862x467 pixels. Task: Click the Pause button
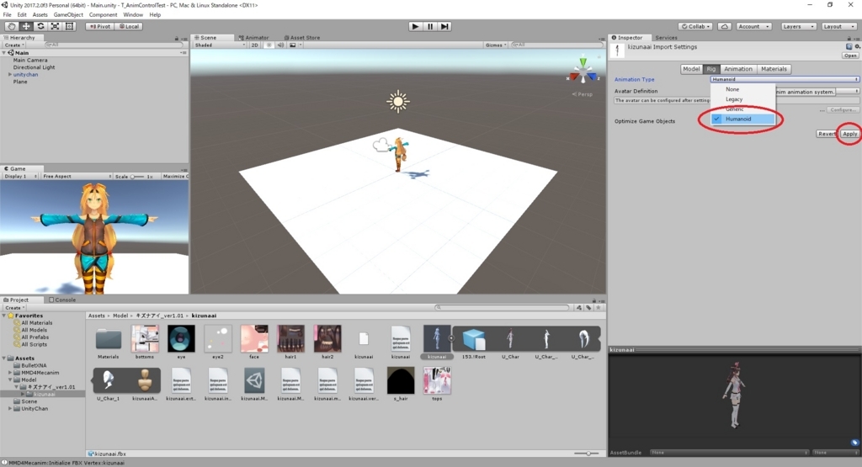pyautogui.click(x=430, y=26)
